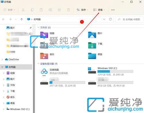Open the 图片 folder icon in main pane
The width and height of the screenshot is (144, 113).
click(x=92, y=35)
